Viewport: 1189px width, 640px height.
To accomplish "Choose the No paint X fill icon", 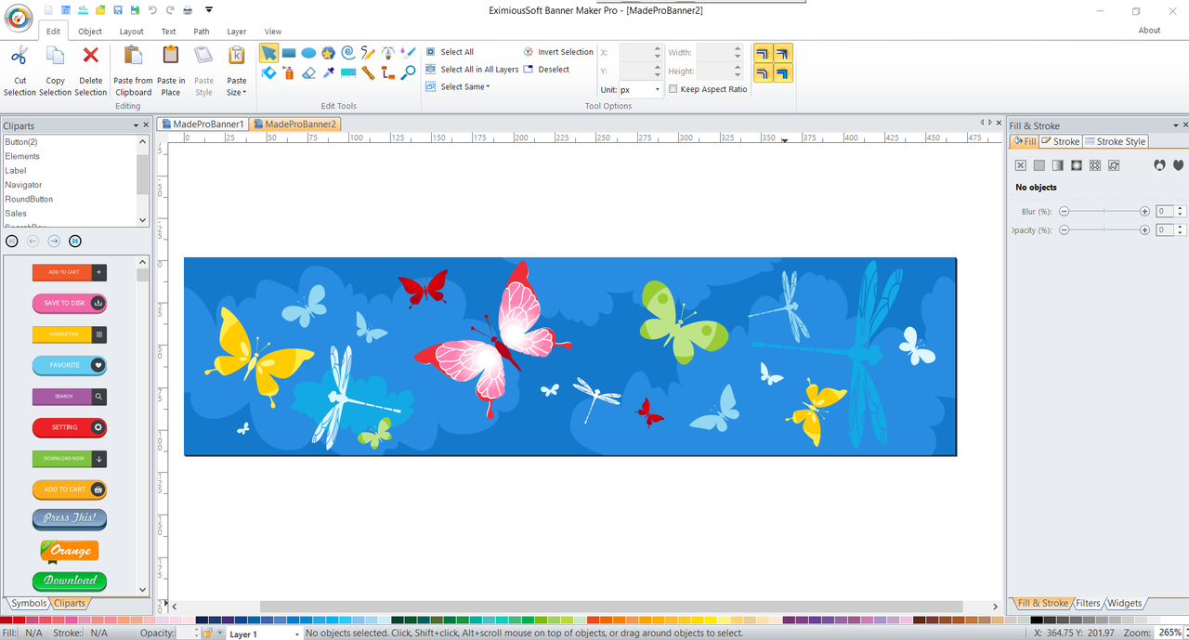I will coord(1020,165).
